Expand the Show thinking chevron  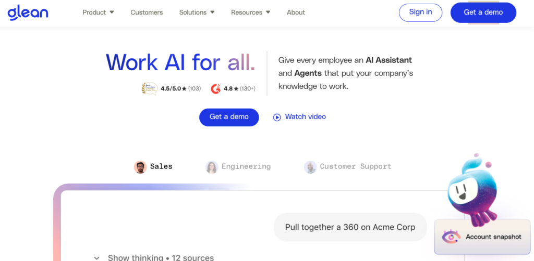[x=97, y=258]
